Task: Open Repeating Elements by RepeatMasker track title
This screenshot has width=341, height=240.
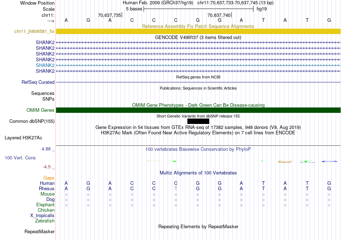Action: [x=198, y=227]
